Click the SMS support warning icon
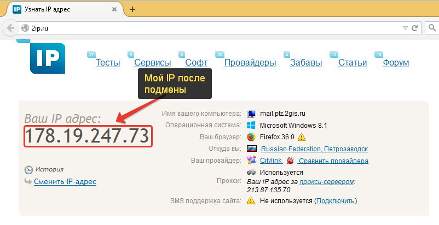Viewport: 439px width, 225px height. [251, 200]
